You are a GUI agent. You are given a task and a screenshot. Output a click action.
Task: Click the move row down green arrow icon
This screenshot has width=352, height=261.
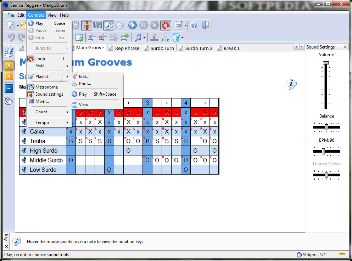point(125,38)
